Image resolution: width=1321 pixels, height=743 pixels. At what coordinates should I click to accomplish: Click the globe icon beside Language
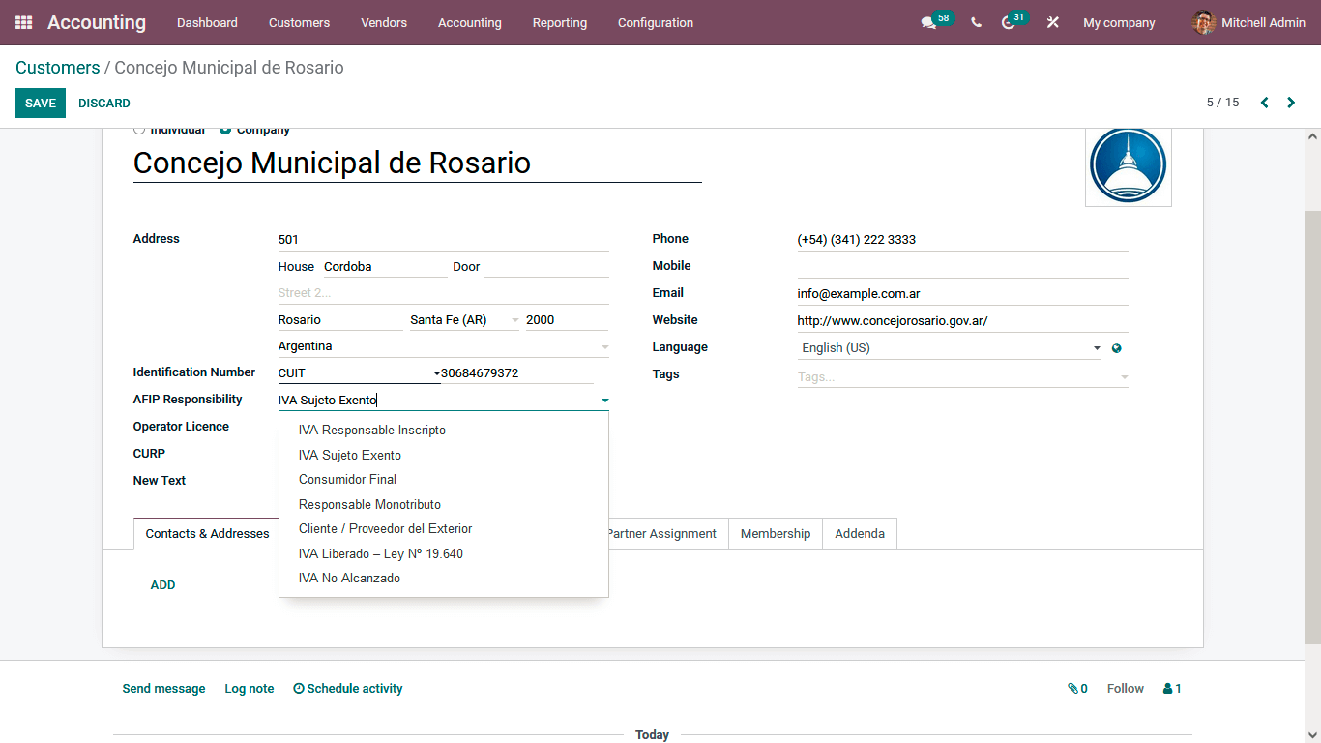click(x=1117, y=348)
